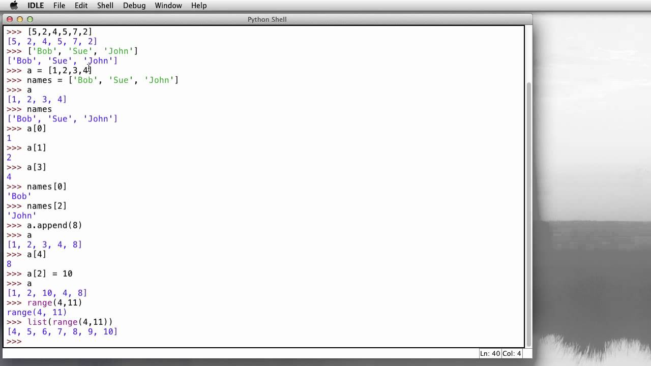Click the 'a[3]' command line
651x366 pixels.
pos(26,167)
